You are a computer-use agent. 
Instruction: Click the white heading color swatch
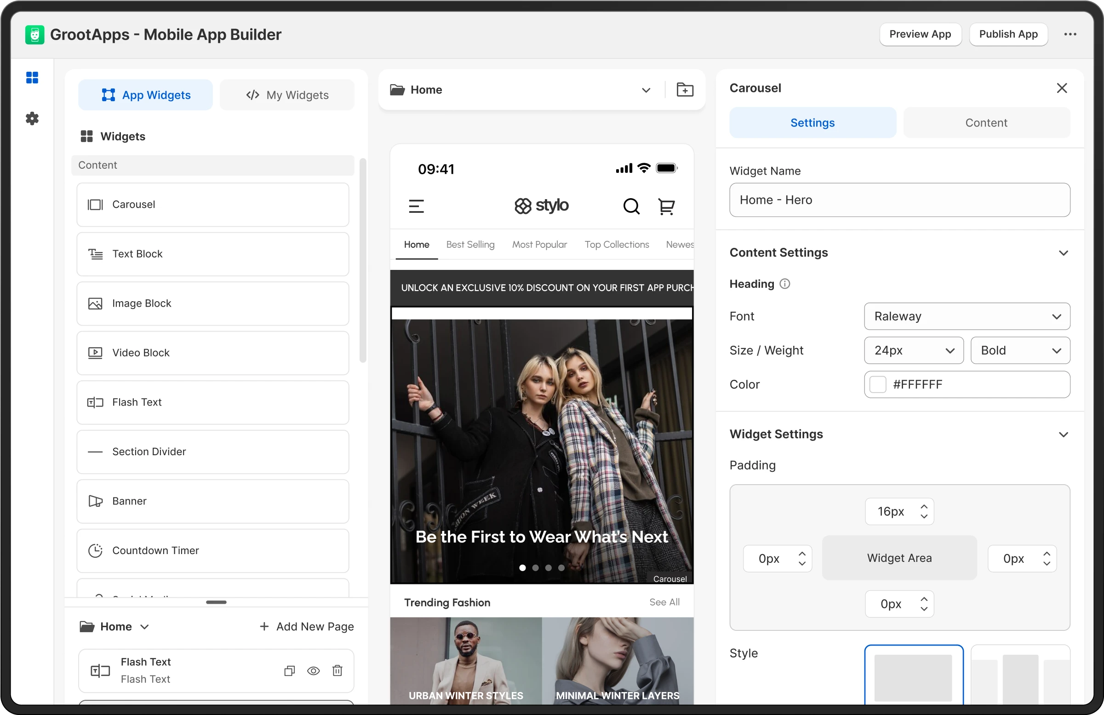(x=878, y=384)
